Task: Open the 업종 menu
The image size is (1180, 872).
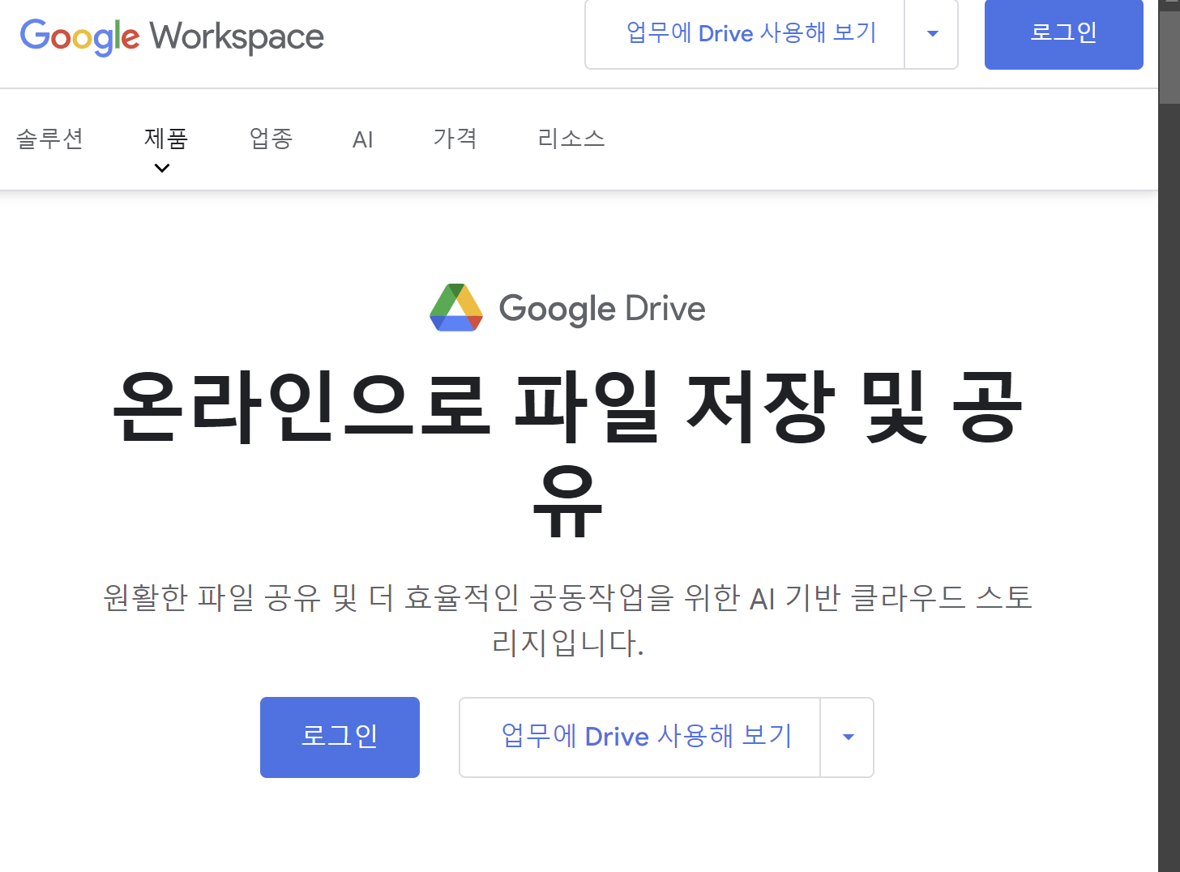Action: [x=271, y=139]
